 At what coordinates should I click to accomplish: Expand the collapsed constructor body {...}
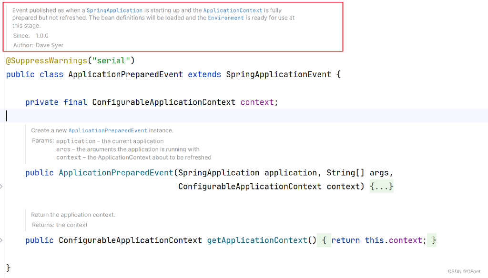tap(381, 186)
